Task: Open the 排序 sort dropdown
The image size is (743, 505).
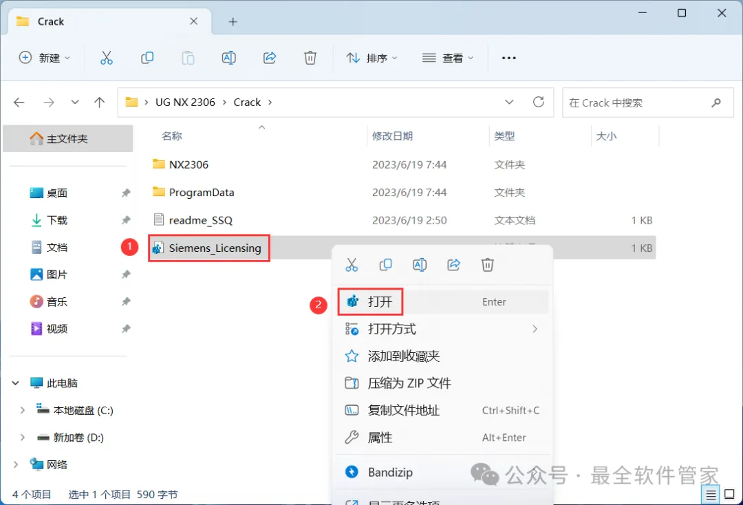Action: [372, 58]
